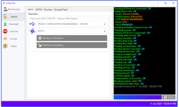
Task: Click the About question mark icon
Action: point(5,46)
